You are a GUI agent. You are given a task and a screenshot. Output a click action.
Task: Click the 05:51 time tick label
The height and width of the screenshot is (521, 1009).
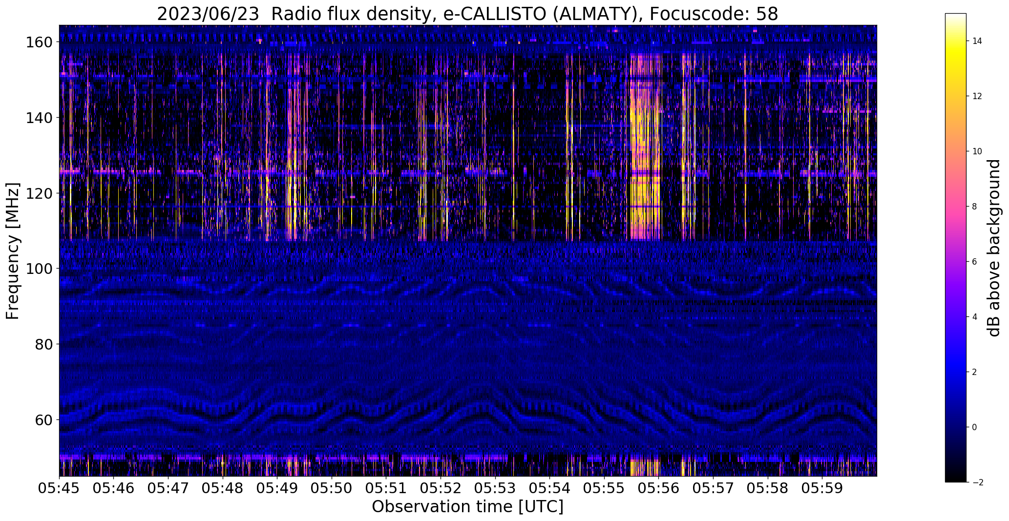[386, 488]
